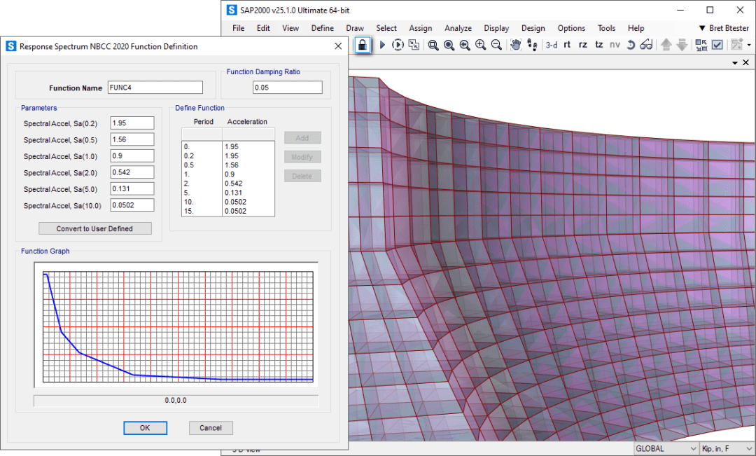
Task: Click the tz view toolbar button
Action: (x=598, y=45)
